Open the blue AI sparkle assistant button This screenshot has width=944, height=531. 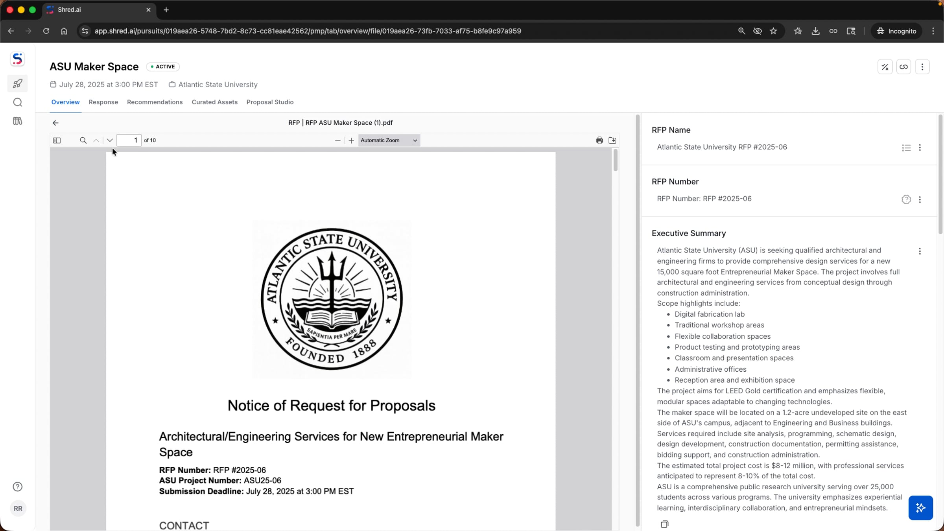click(920, 508)
